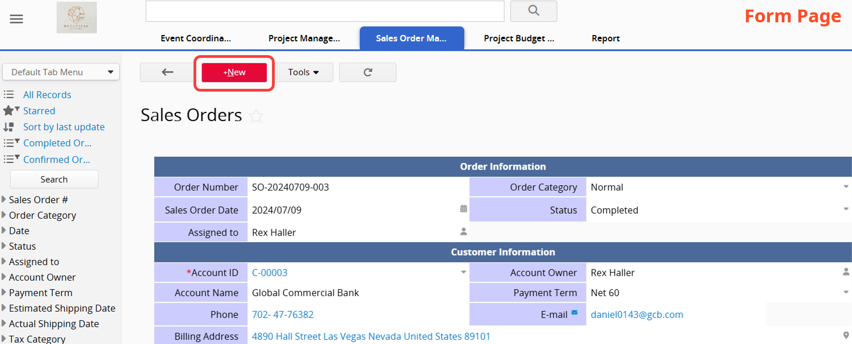Click the back arrow button
The height and width of the screenshot is (344, 852).
(x=167, y=72)
